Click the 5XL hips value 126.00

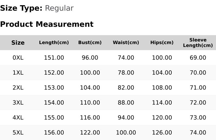(x=162, y=133)
